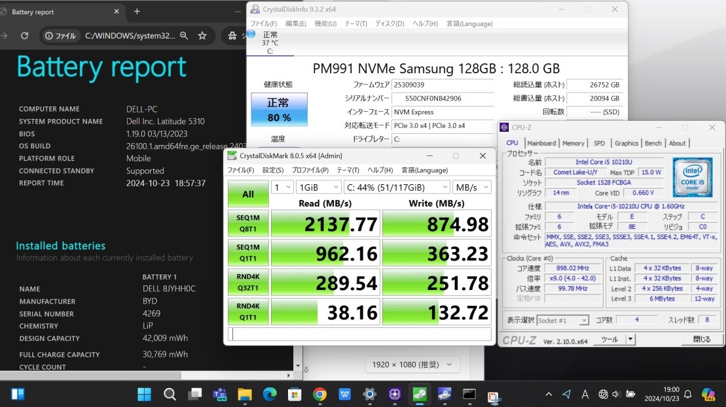The width and height of the screenshot is (726, 407).
Task: Open the Word-style blue taskbar icon
Action: (344, 394)
